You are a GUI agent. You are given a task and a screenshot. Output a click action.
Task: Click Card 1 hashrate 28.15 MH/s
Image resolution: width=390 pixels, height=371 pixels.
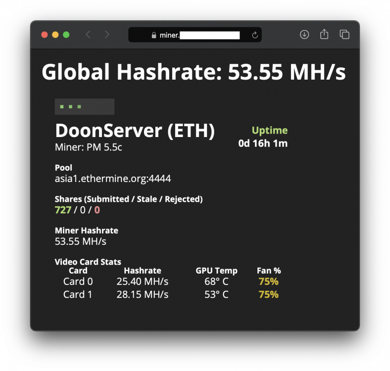143,295
